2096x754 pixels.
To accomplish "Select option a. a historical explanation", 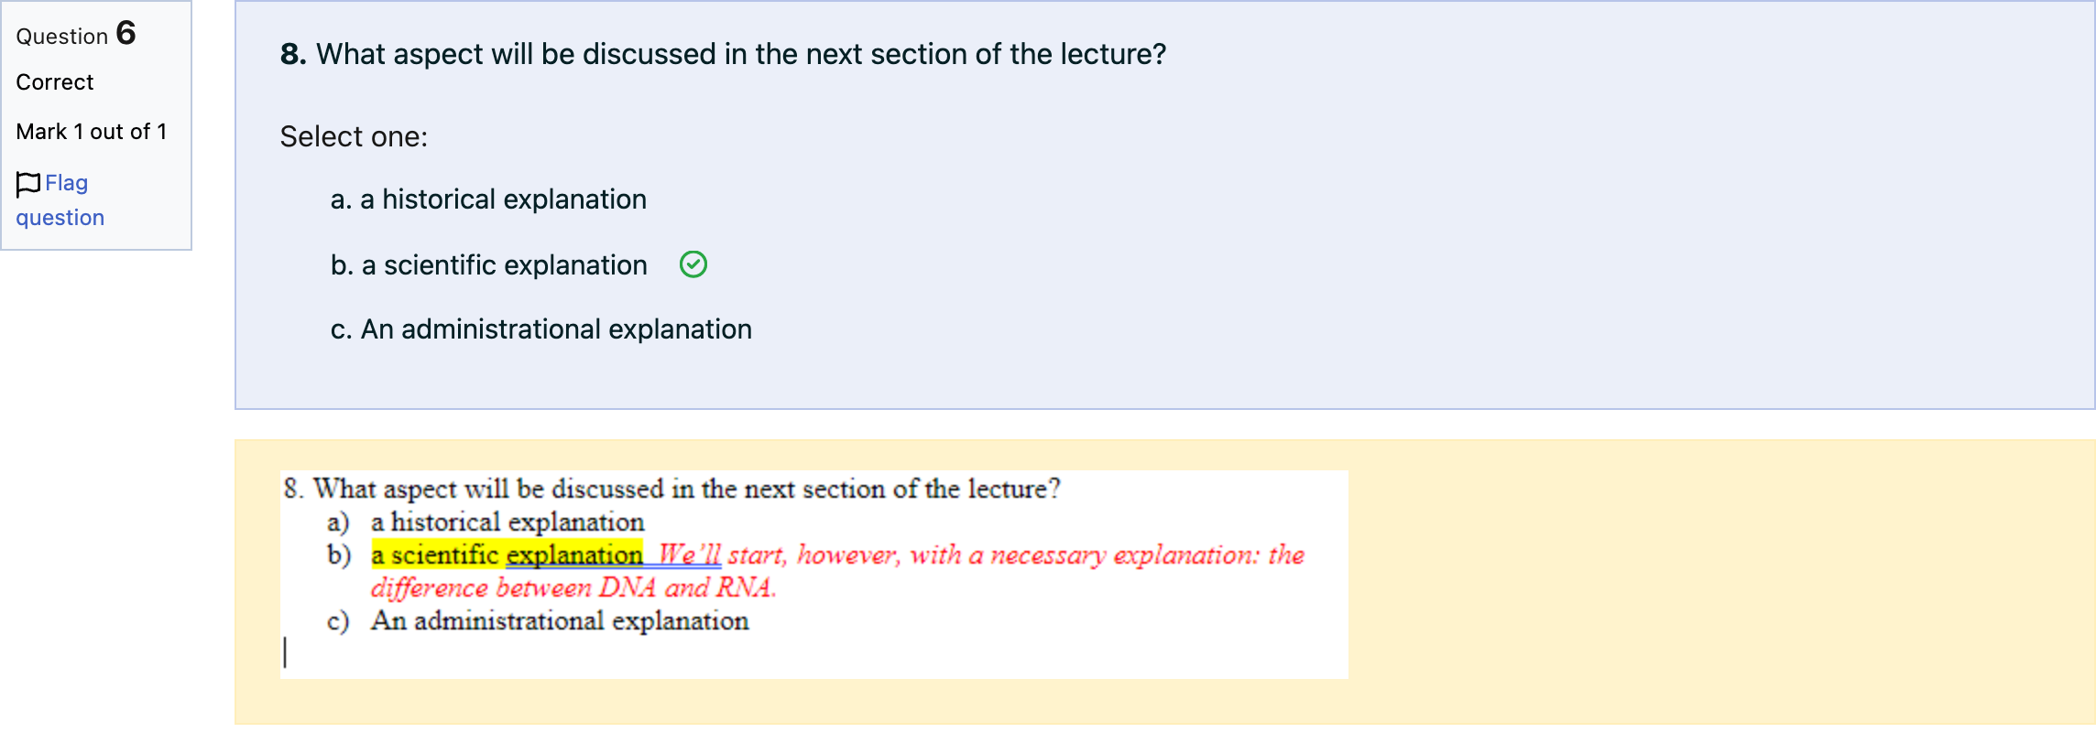I will click(488, 199).
